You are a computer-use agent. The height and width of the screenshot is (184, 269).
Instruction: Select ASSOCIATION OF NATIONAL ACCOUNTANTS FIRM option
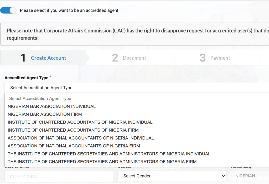coord(74,146)
